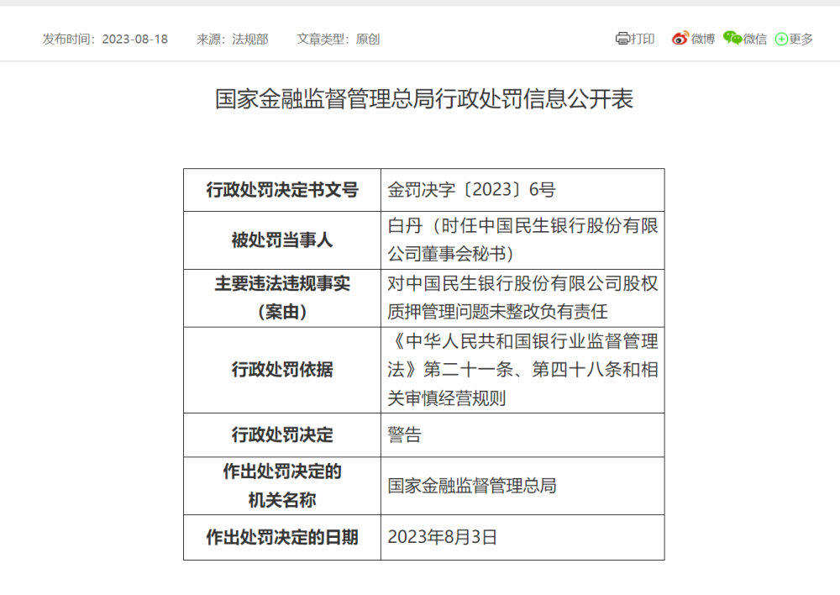Click the 白丹 penalized party cell
The image size is (840, 595).
522,240
